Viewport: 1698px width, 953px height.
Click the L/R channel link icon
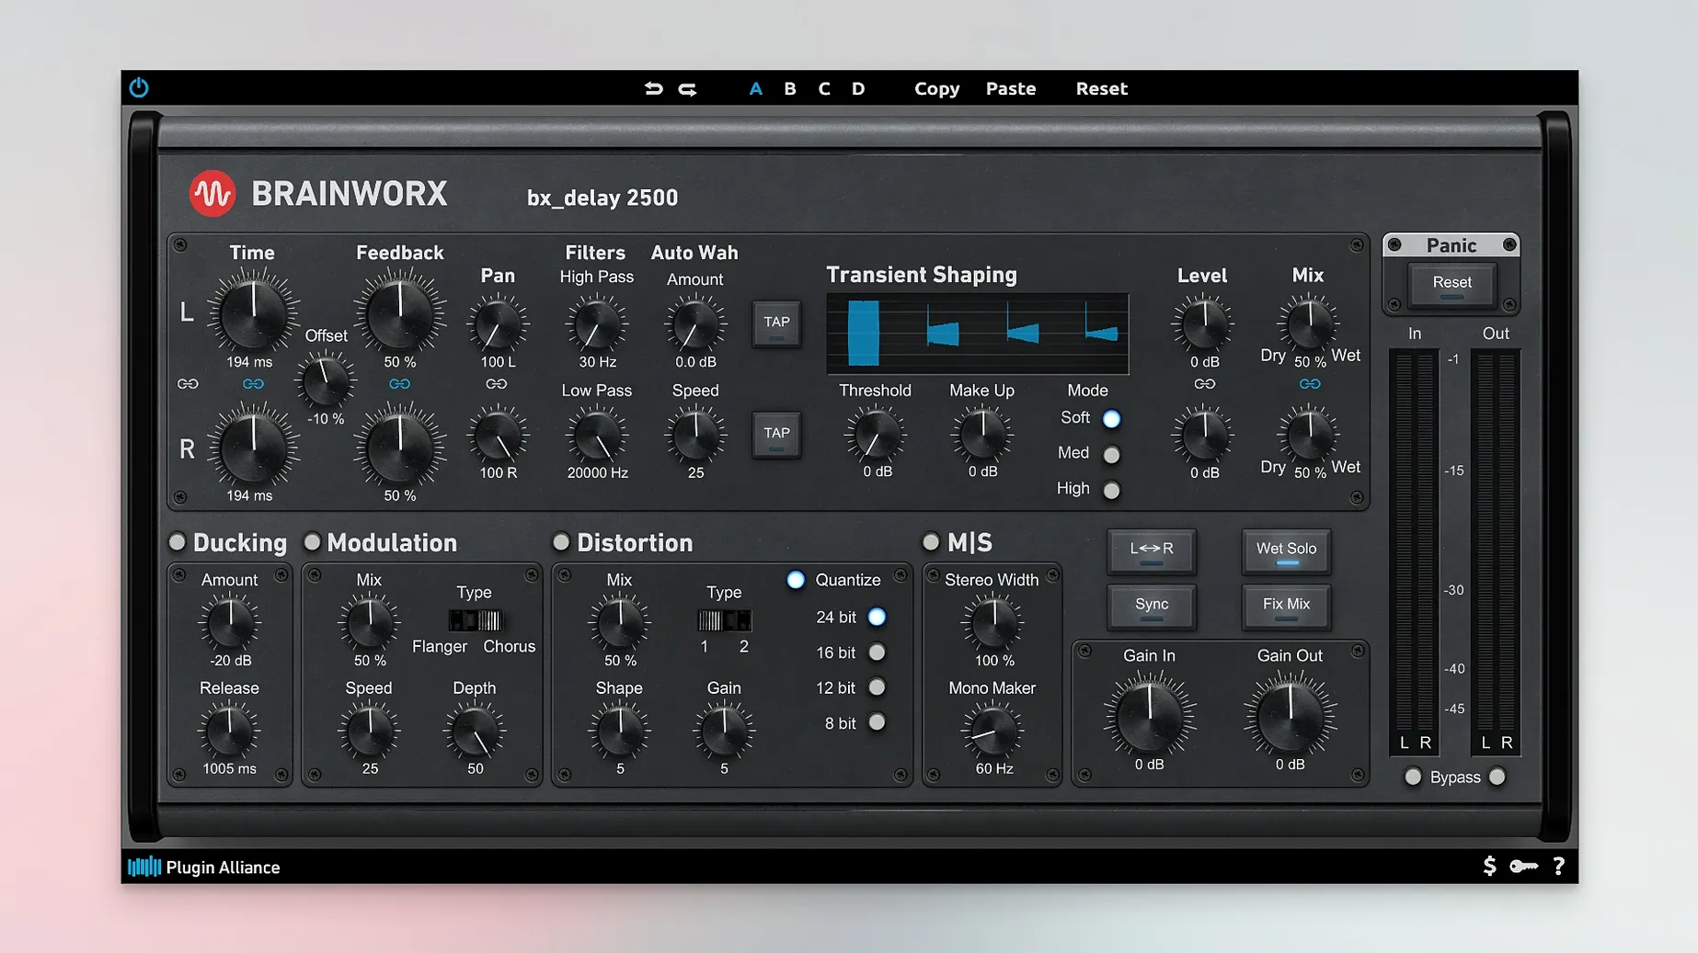click(x=188, y=384)
